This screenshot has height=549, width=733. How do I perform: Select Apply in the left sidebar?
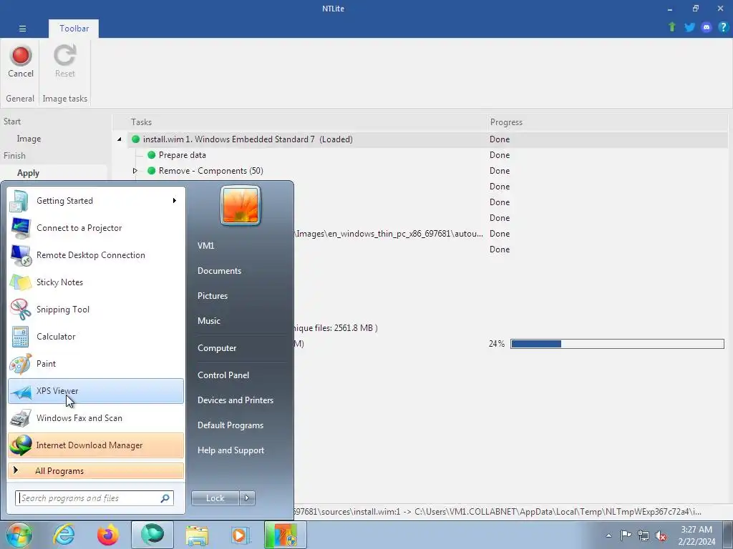[28, 173]
